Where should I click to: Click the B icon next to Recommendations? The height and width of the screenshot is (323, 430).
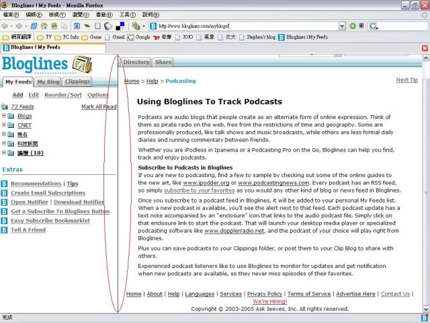point(5,184)
